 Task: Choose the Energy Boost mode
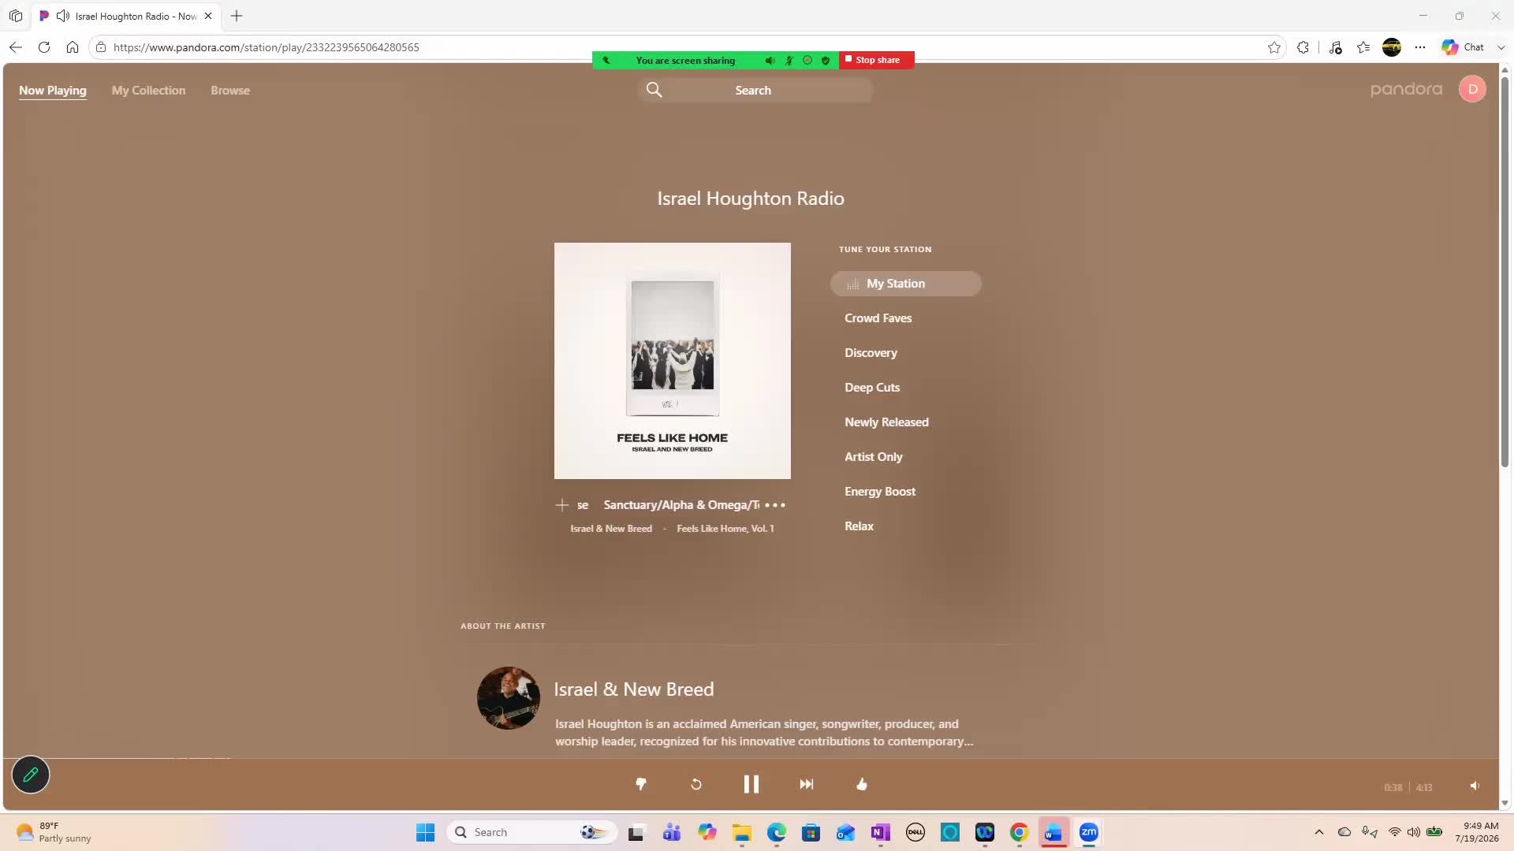pos(880,492)
